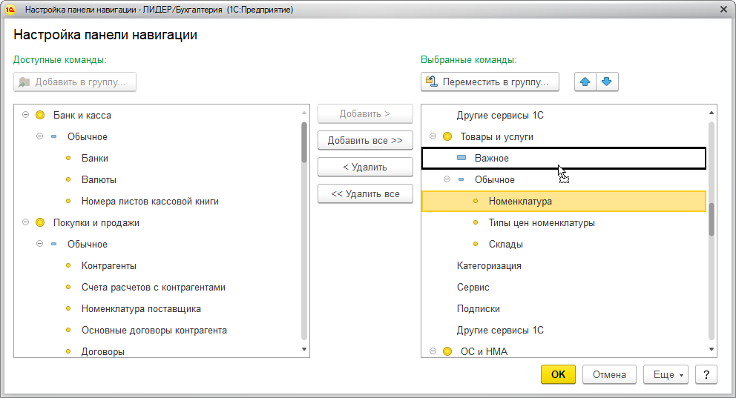
Task: Select Другие сервисы 1С above Товары и услуги
Action: (500, 116)
